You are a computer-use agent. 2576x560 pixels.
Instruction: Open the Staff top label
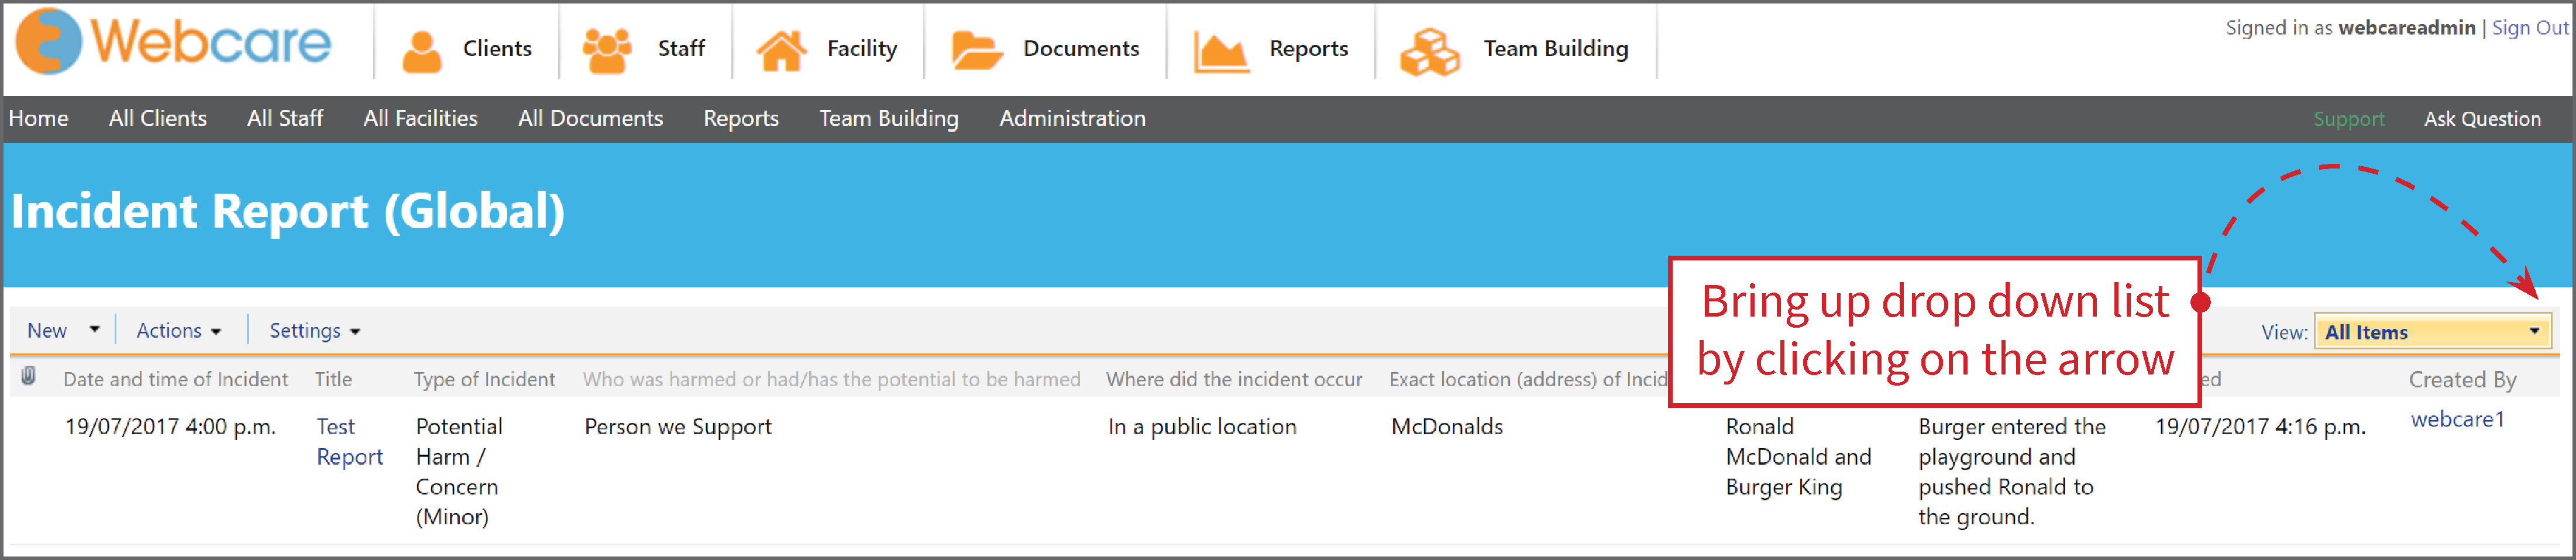pos(681,49)
